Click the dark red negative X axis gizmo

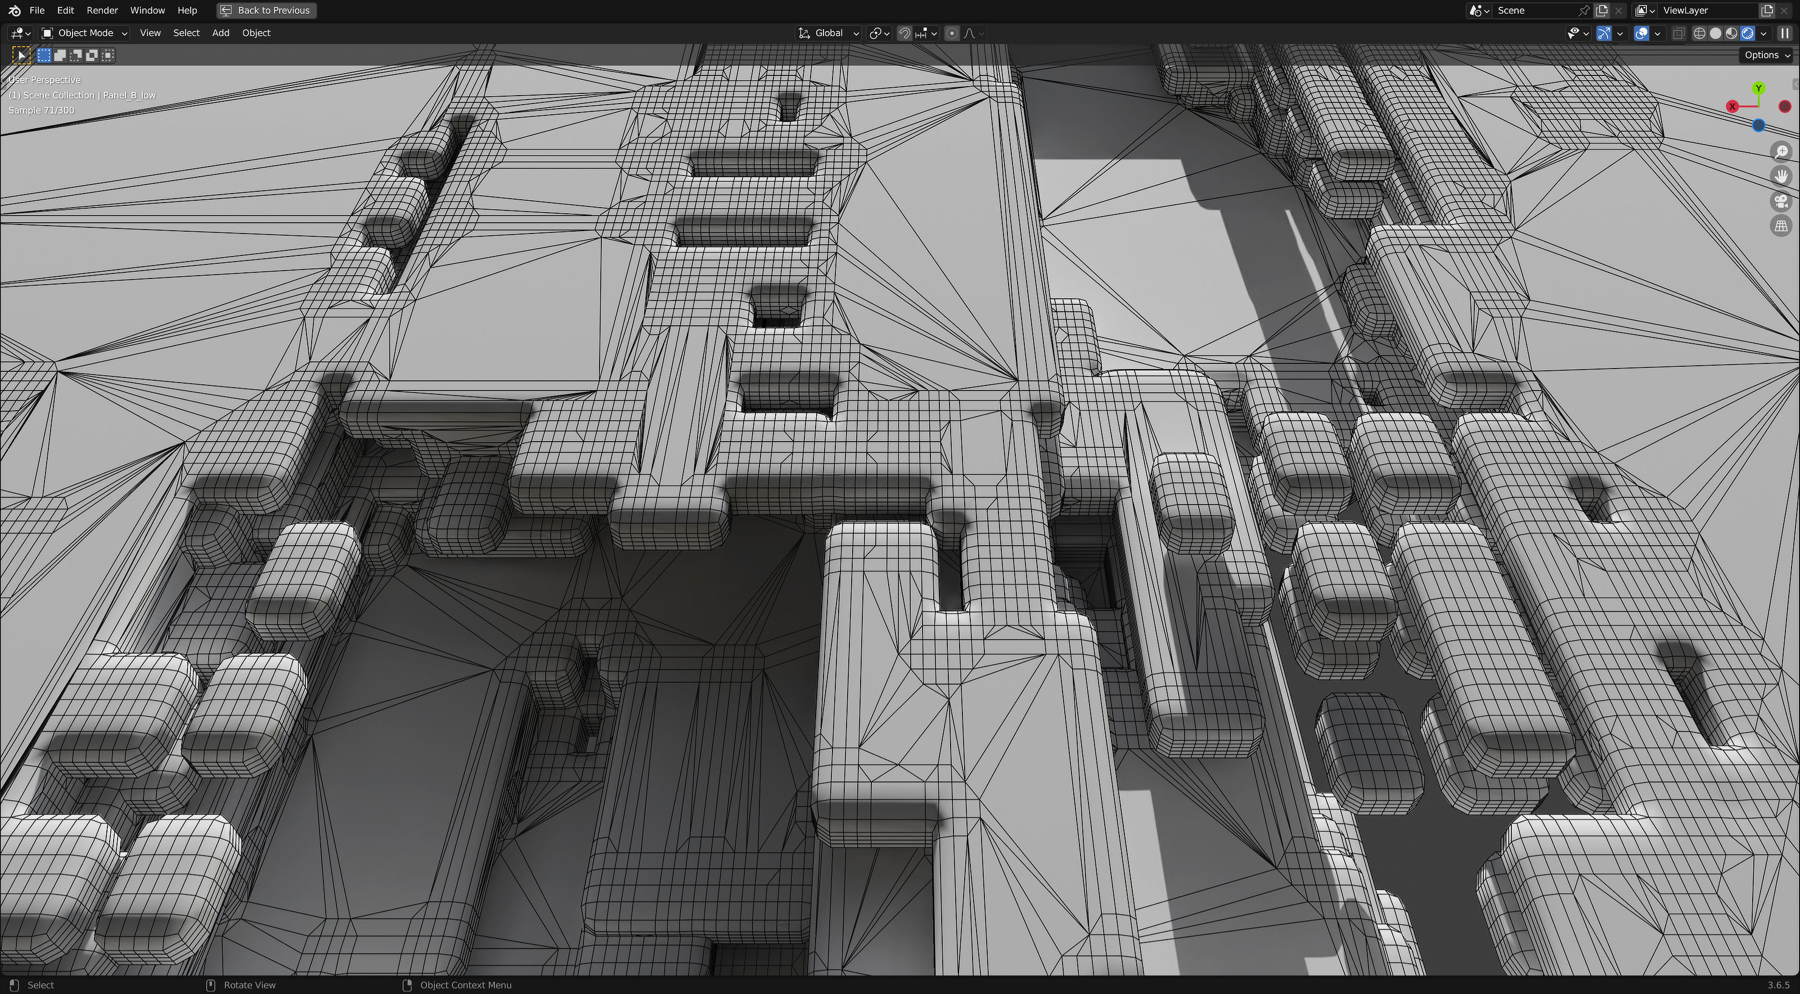(x=1785, y=106)
